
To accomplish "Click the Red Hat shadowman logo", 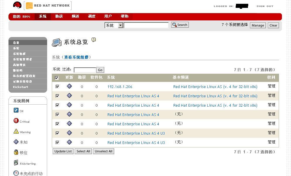I will coord(17,5).
